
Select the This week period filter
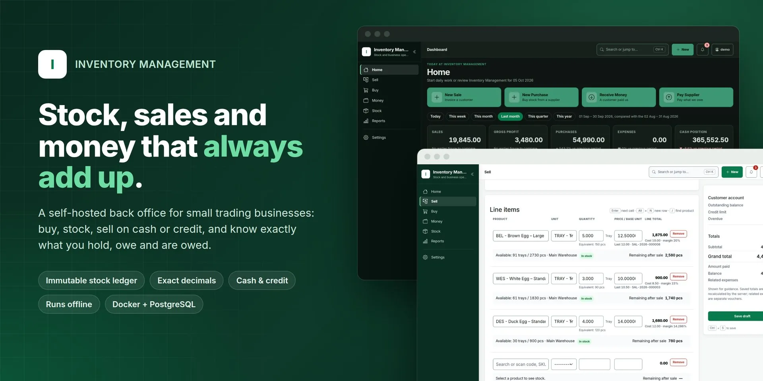[x=457, y=116]
